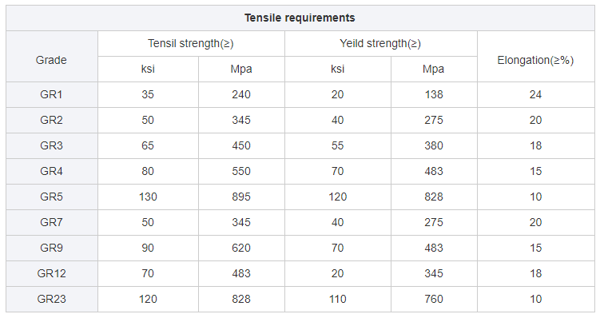
Task: Select the GR5 grade cell
Action: tap(51, 197)
